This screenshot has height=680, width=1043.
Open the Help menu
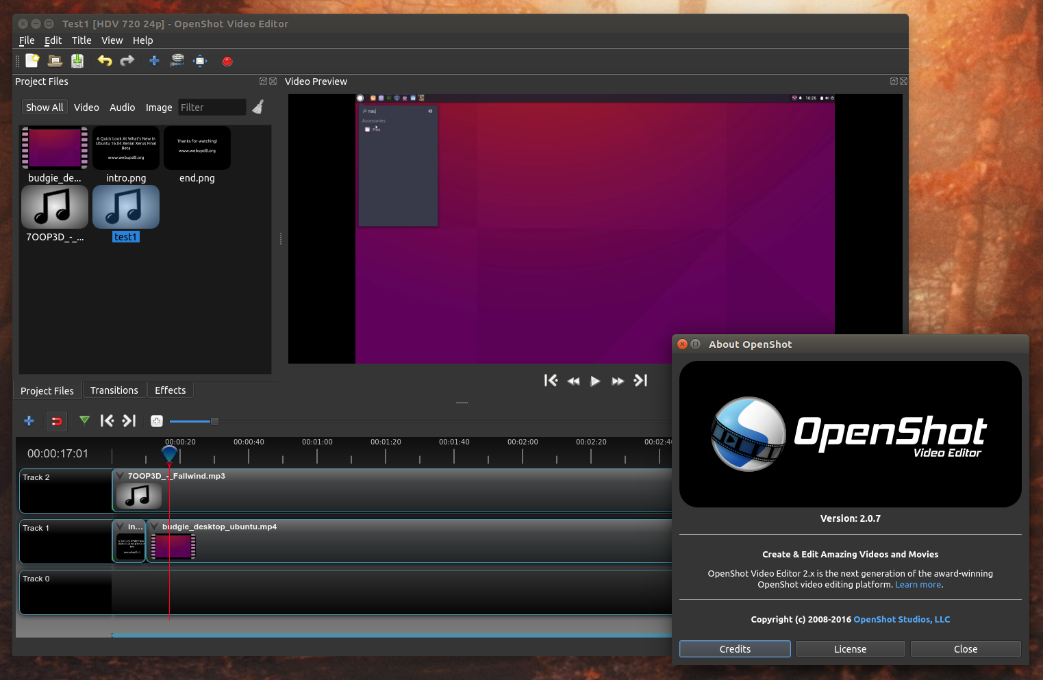(142, 40)
